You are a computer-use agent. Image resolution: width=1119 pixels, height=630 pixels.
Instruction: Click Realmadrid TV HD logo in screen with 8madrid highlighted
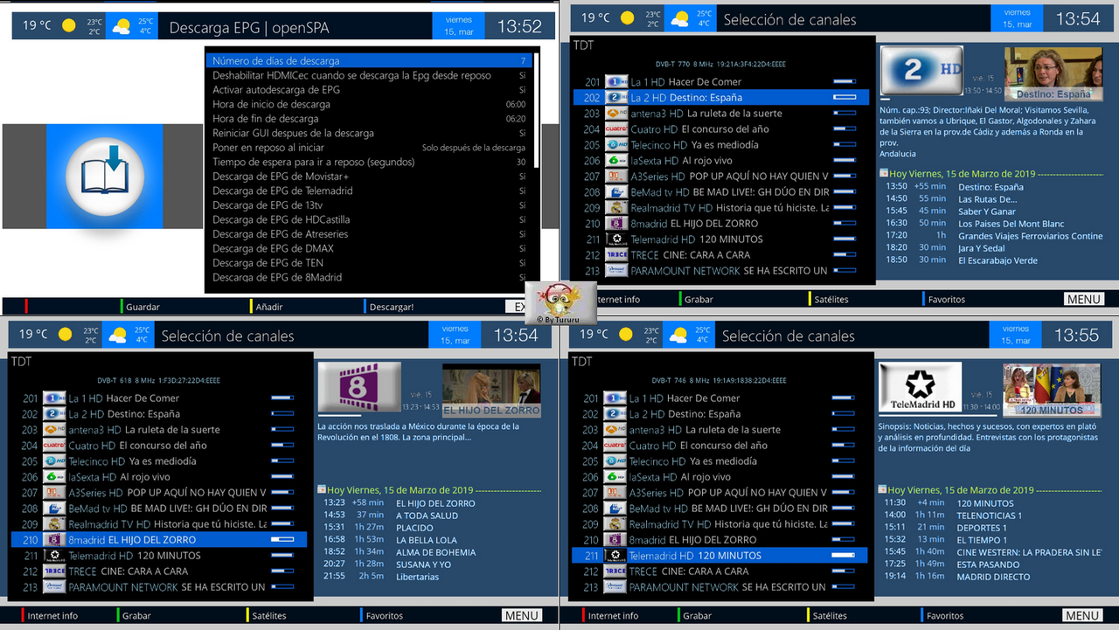coord(55,524)
